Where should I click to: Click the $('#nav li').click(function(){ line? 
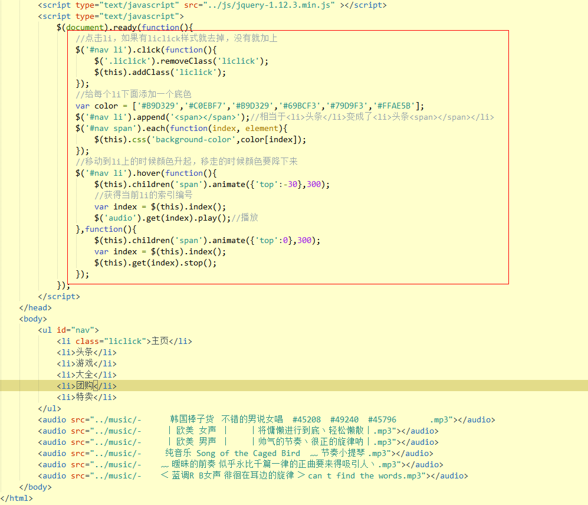click(146, 50)
